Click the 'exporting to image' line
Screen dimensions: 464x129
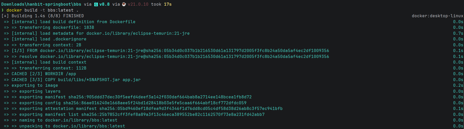pos(35,85)
